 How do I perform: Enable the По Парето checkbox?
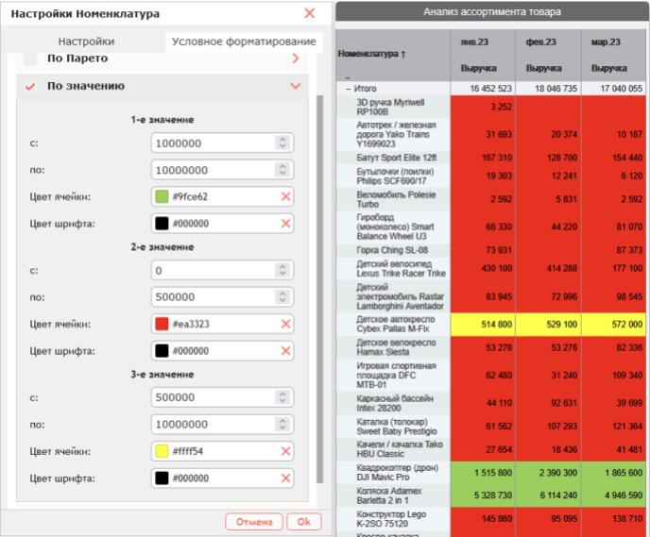pyautogui.click(x=30, y=59)
